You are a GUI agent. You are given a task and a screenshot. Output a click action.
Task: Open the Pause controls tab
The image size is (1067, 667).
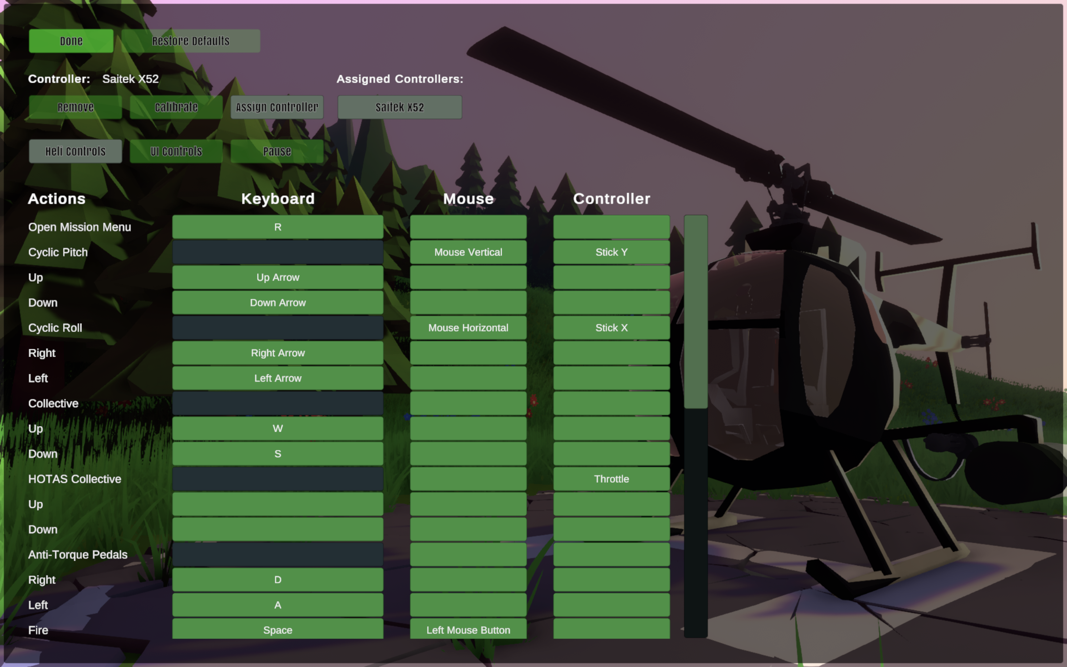pyautogui.click(x=277, y=151)
